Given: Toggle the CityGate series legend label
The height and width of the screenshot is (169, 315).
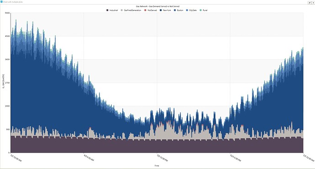Looking at the screenshot, I should click(x=193, y=10).
